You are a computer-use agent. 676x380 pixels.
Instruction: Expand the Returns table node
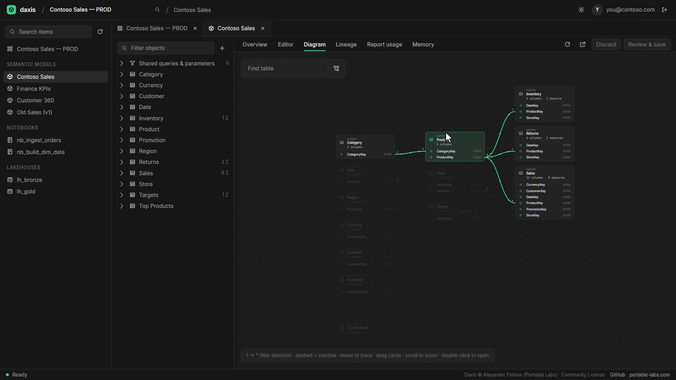pyautogui.click(x=121, y=162)
